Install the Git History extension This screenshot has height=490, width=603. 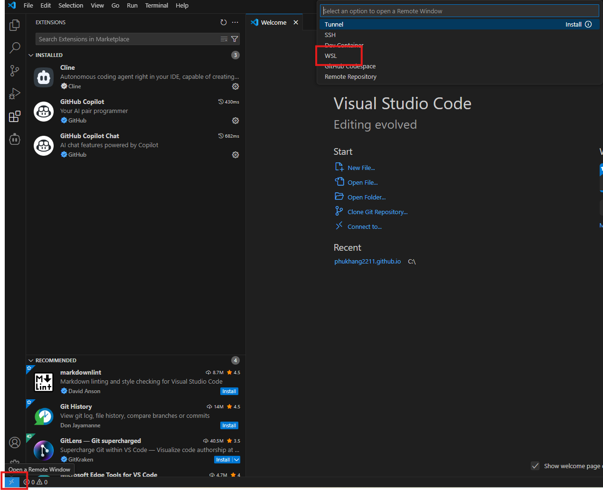(x=229, y=425)
